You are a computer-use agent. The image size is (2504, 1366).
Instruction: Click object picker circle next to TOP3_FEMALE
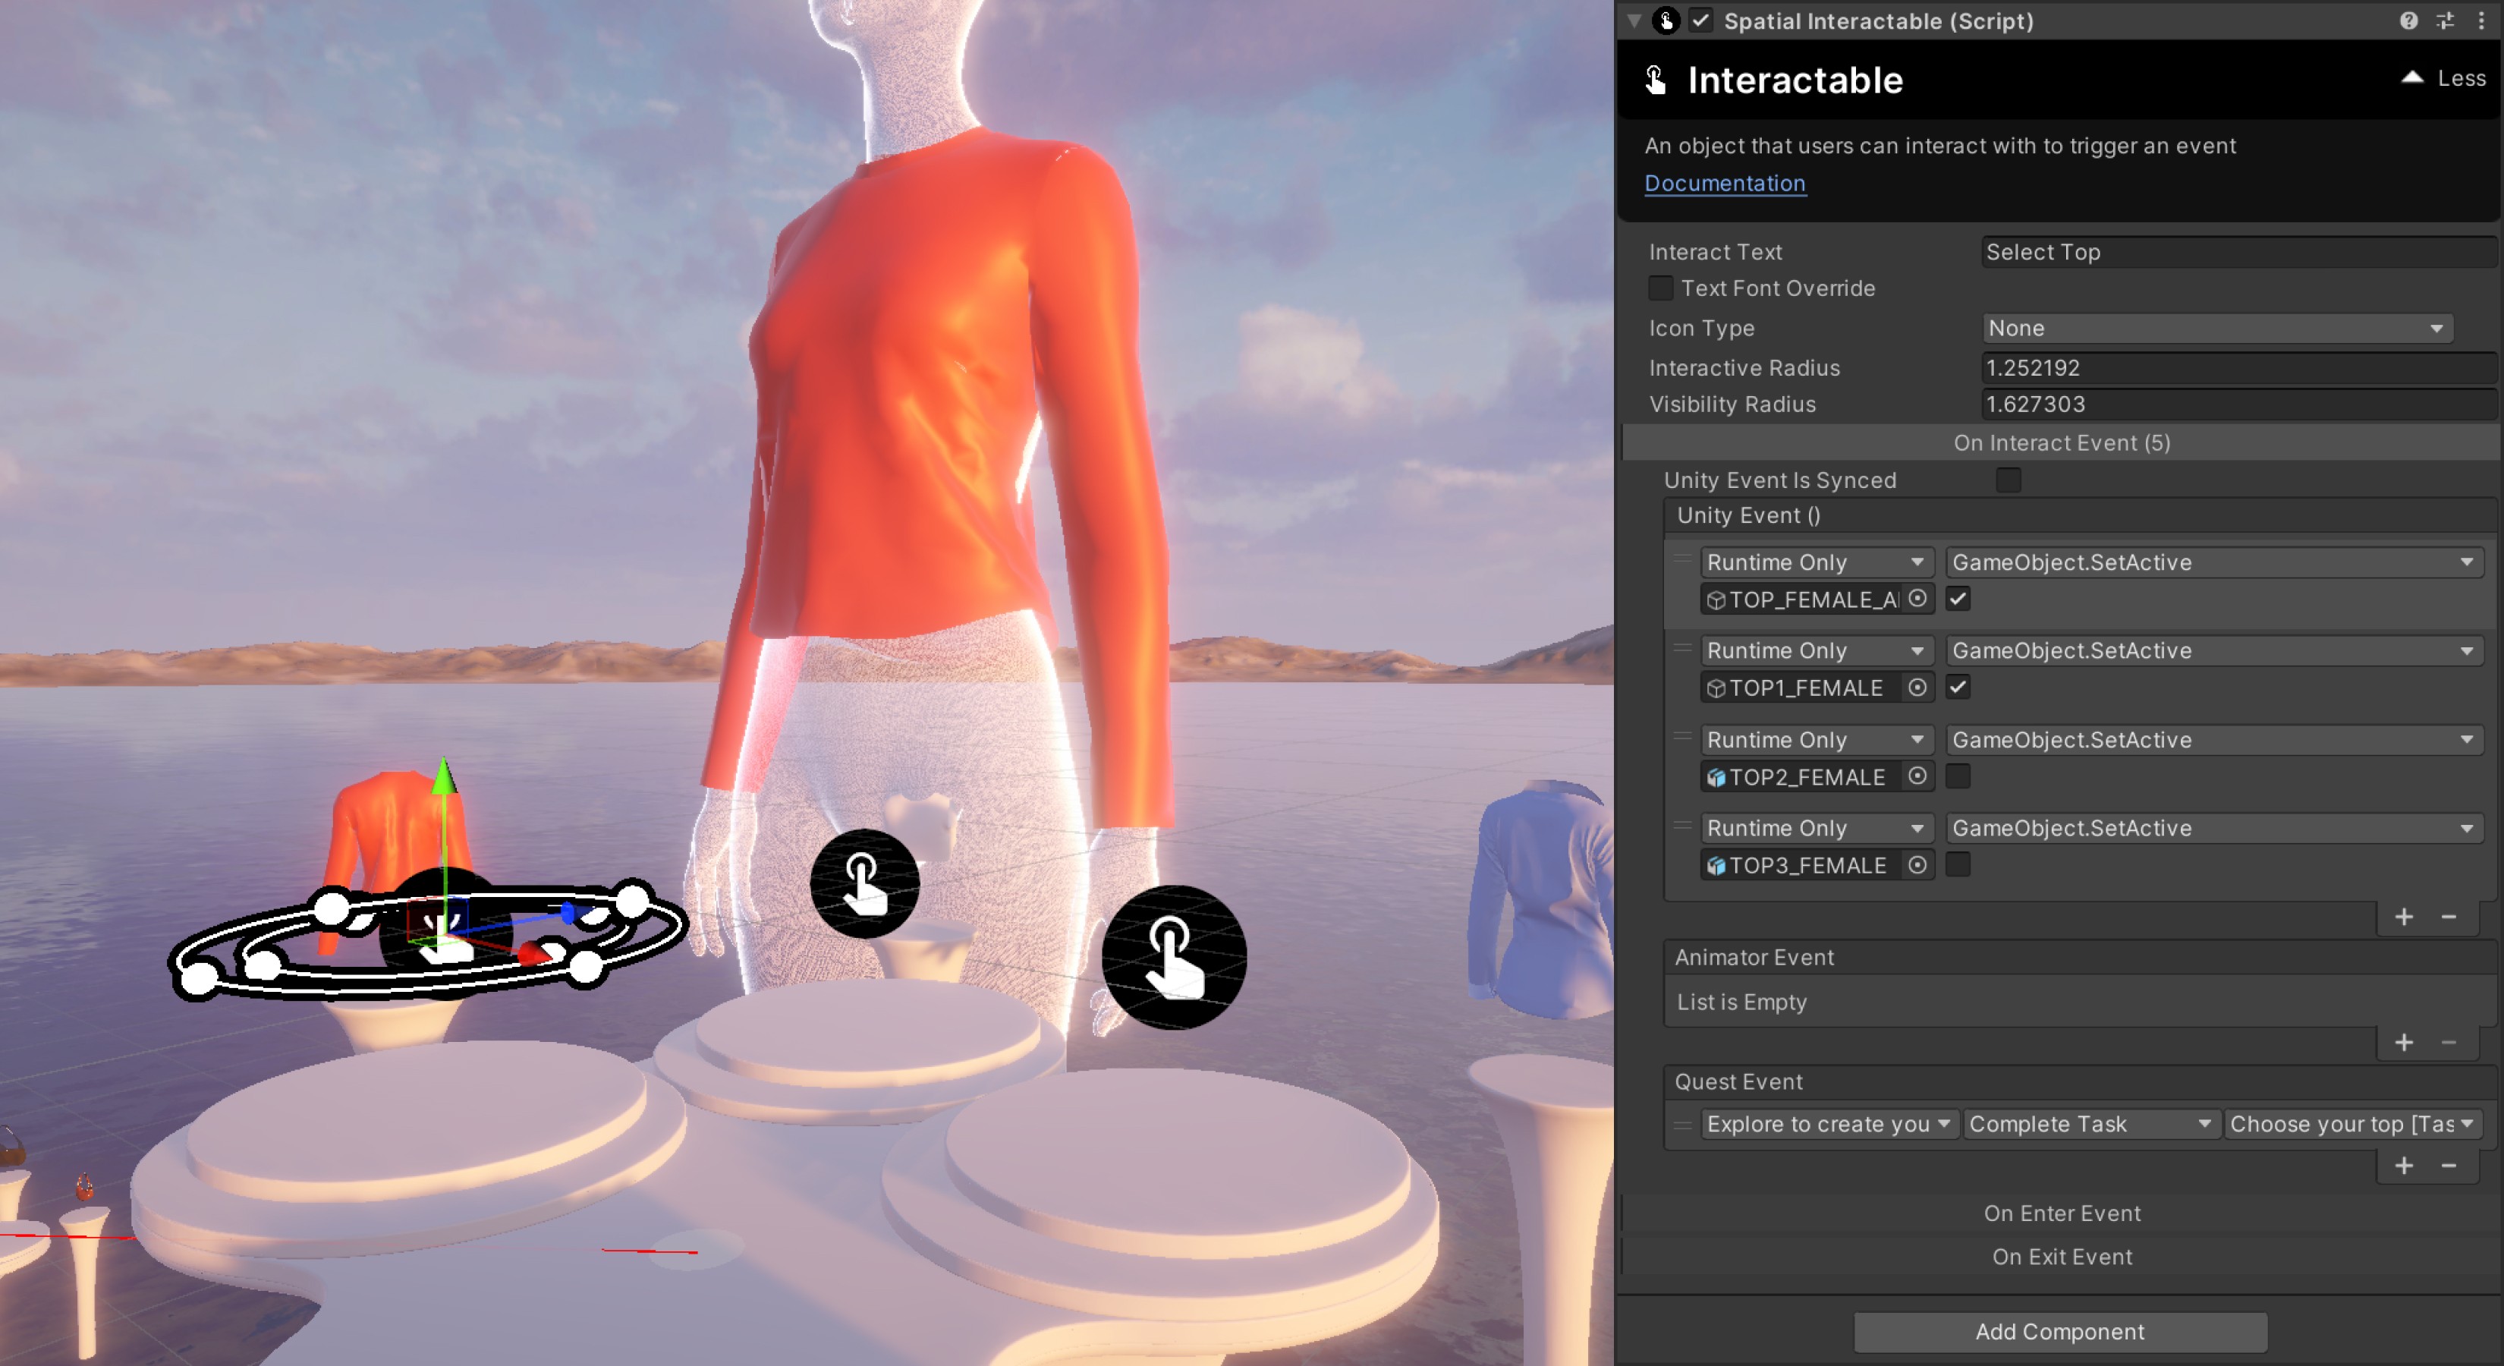1917,864
